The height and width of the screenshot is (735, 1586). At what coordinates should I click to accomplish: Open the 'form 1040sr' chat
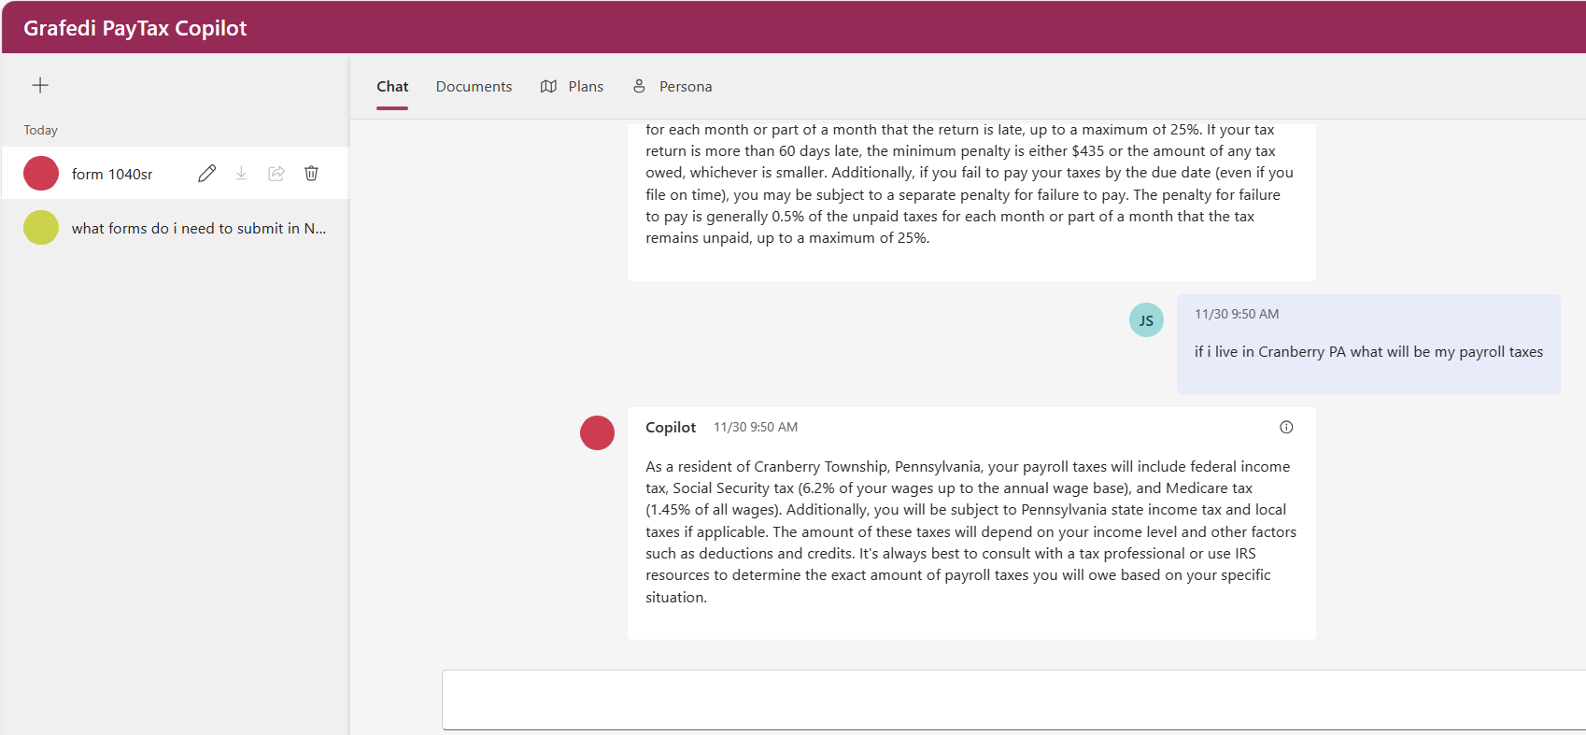[x=112, y=174]
